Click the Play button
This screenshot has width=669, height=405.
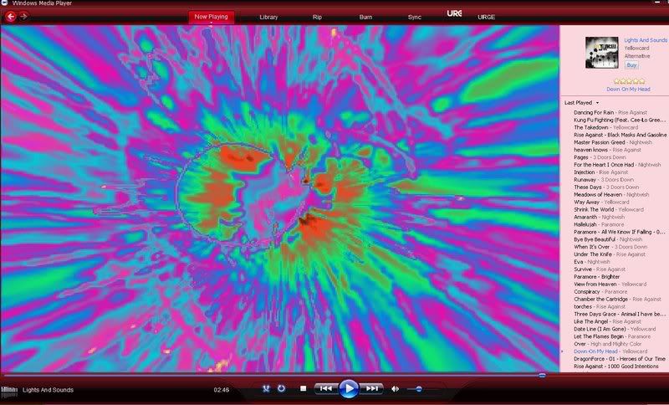[x=349, y=389]
